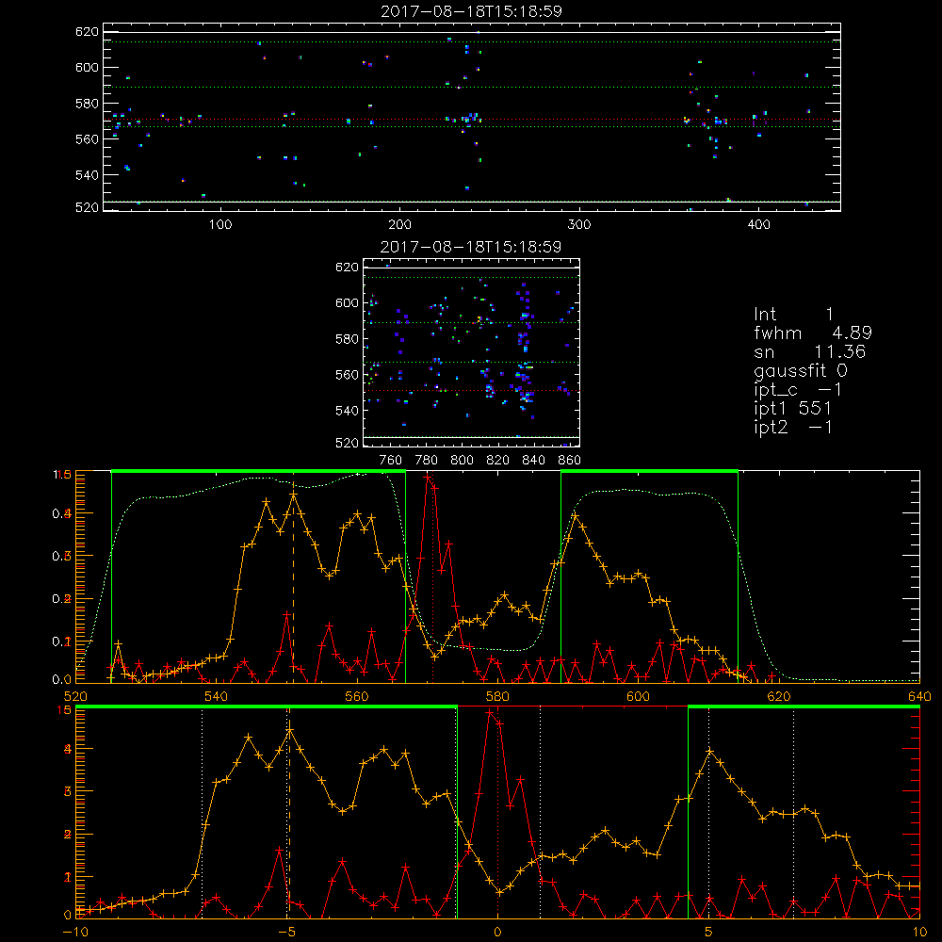This screenshot has width=942, height=942.
Task: Click the x-axis label '-5'
Action: [288, 933]
